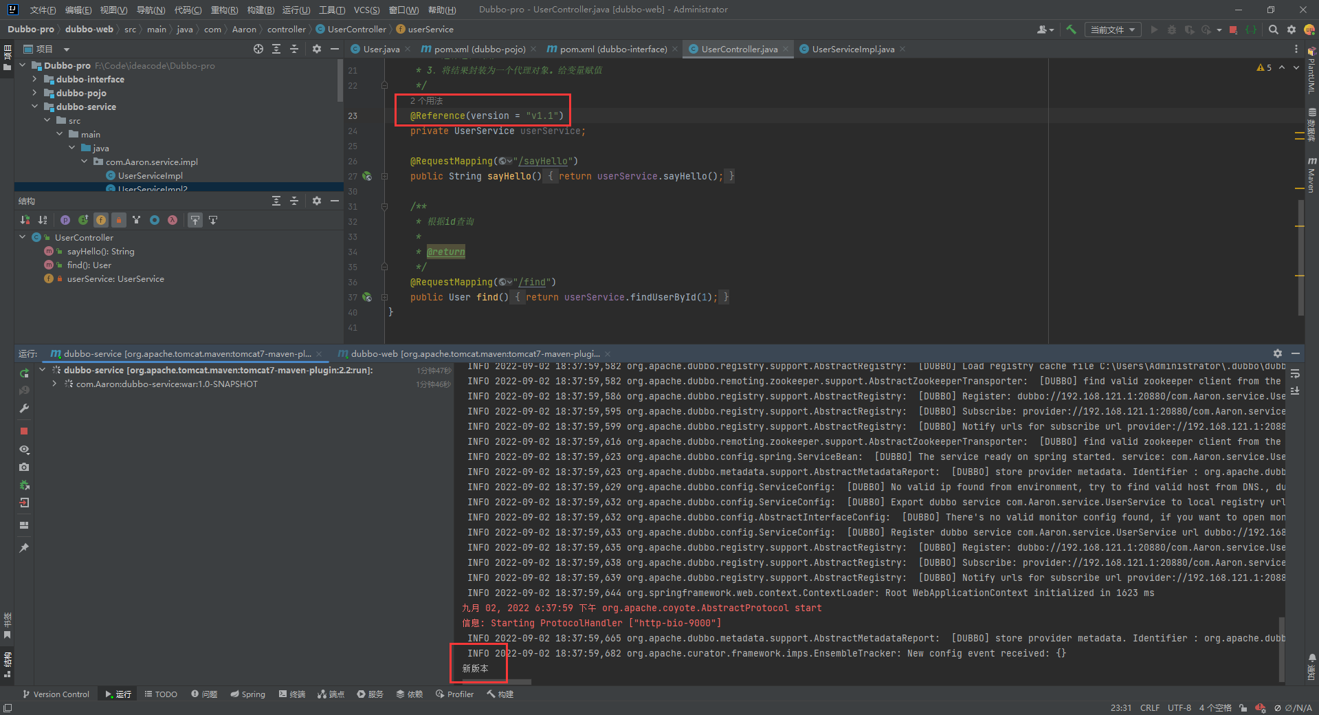
Task: Click the UTF-8 encoding in the status bar
Action: click(x=1179, y=707)
